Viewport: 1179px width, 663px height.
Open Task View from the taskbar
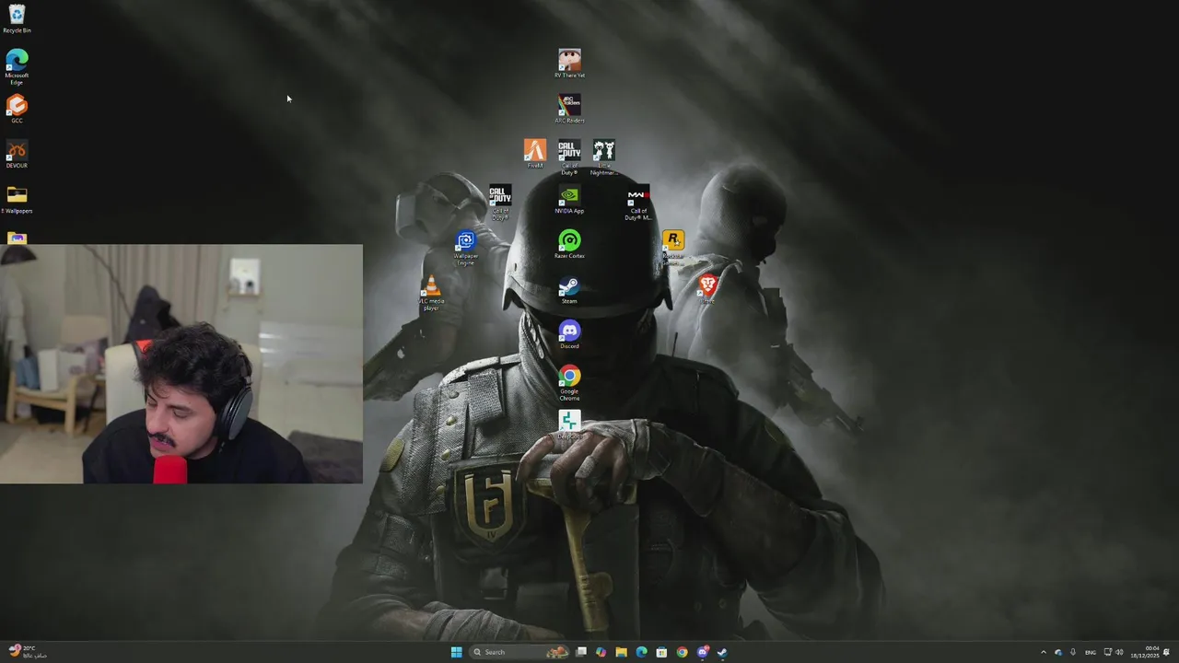point(581,652)
